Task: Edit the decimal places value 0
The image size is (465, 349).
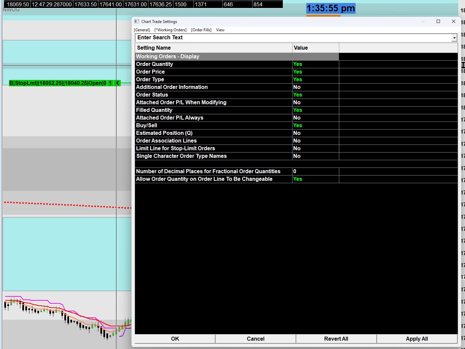Action: click(316, 172)
